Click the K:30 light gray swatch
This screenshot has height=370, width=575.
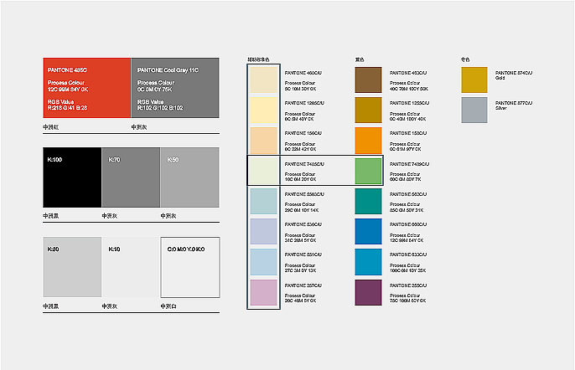[x=72, y=267]
